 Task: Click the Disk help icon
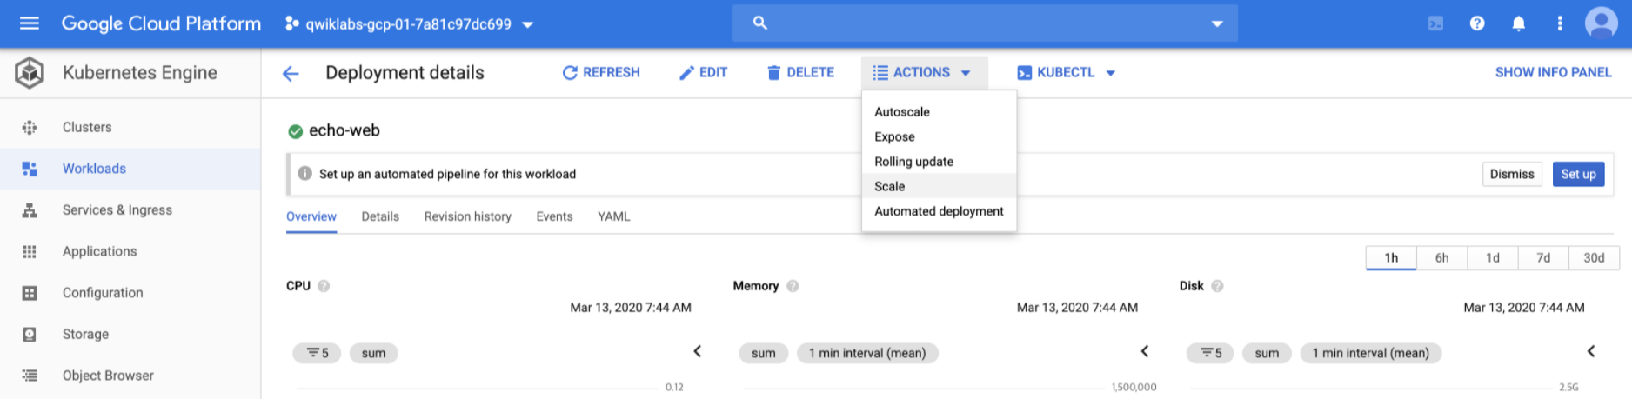(x=1217, y=286)
